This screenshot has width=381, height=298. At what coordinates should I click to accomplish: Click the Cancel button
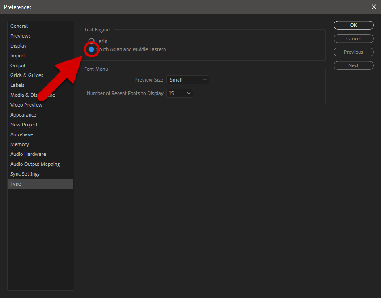point(353,39)
